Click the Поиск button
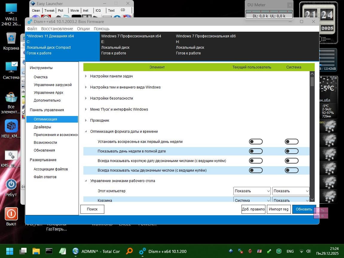The height and width of the screenshot is (258, 344). coord(92,209)
